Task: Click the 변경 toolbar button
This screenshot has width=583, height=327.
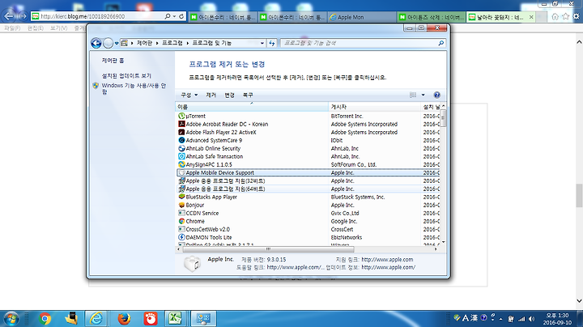Action: point(229,96)
